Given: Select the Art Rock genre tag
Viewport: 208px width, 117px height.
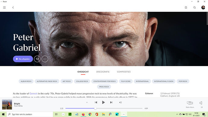Looking at the screenshot, I should coord(67,81).
